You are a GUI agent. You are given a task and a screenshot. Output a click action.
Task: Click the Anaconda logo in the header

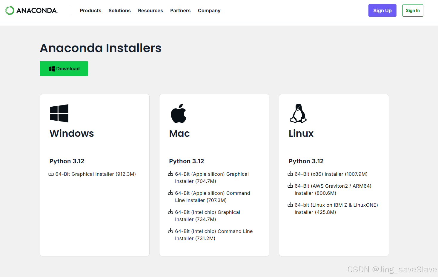[32, 10]
